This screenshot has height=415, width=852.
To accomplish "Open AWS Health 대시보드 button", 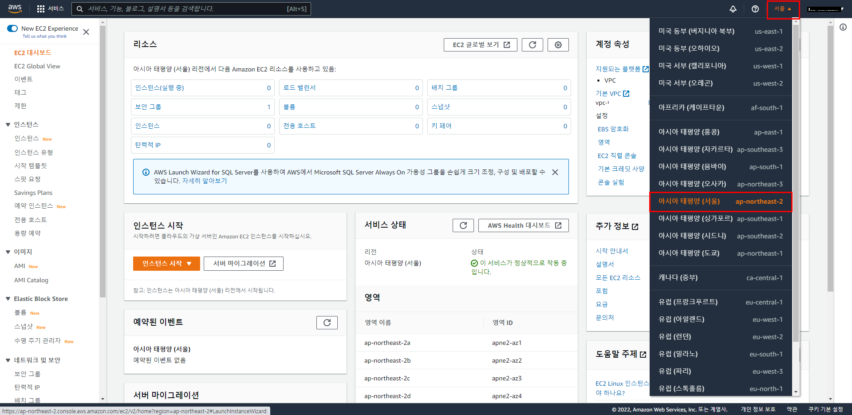I will pyautogui.click(x=524, y=225).
